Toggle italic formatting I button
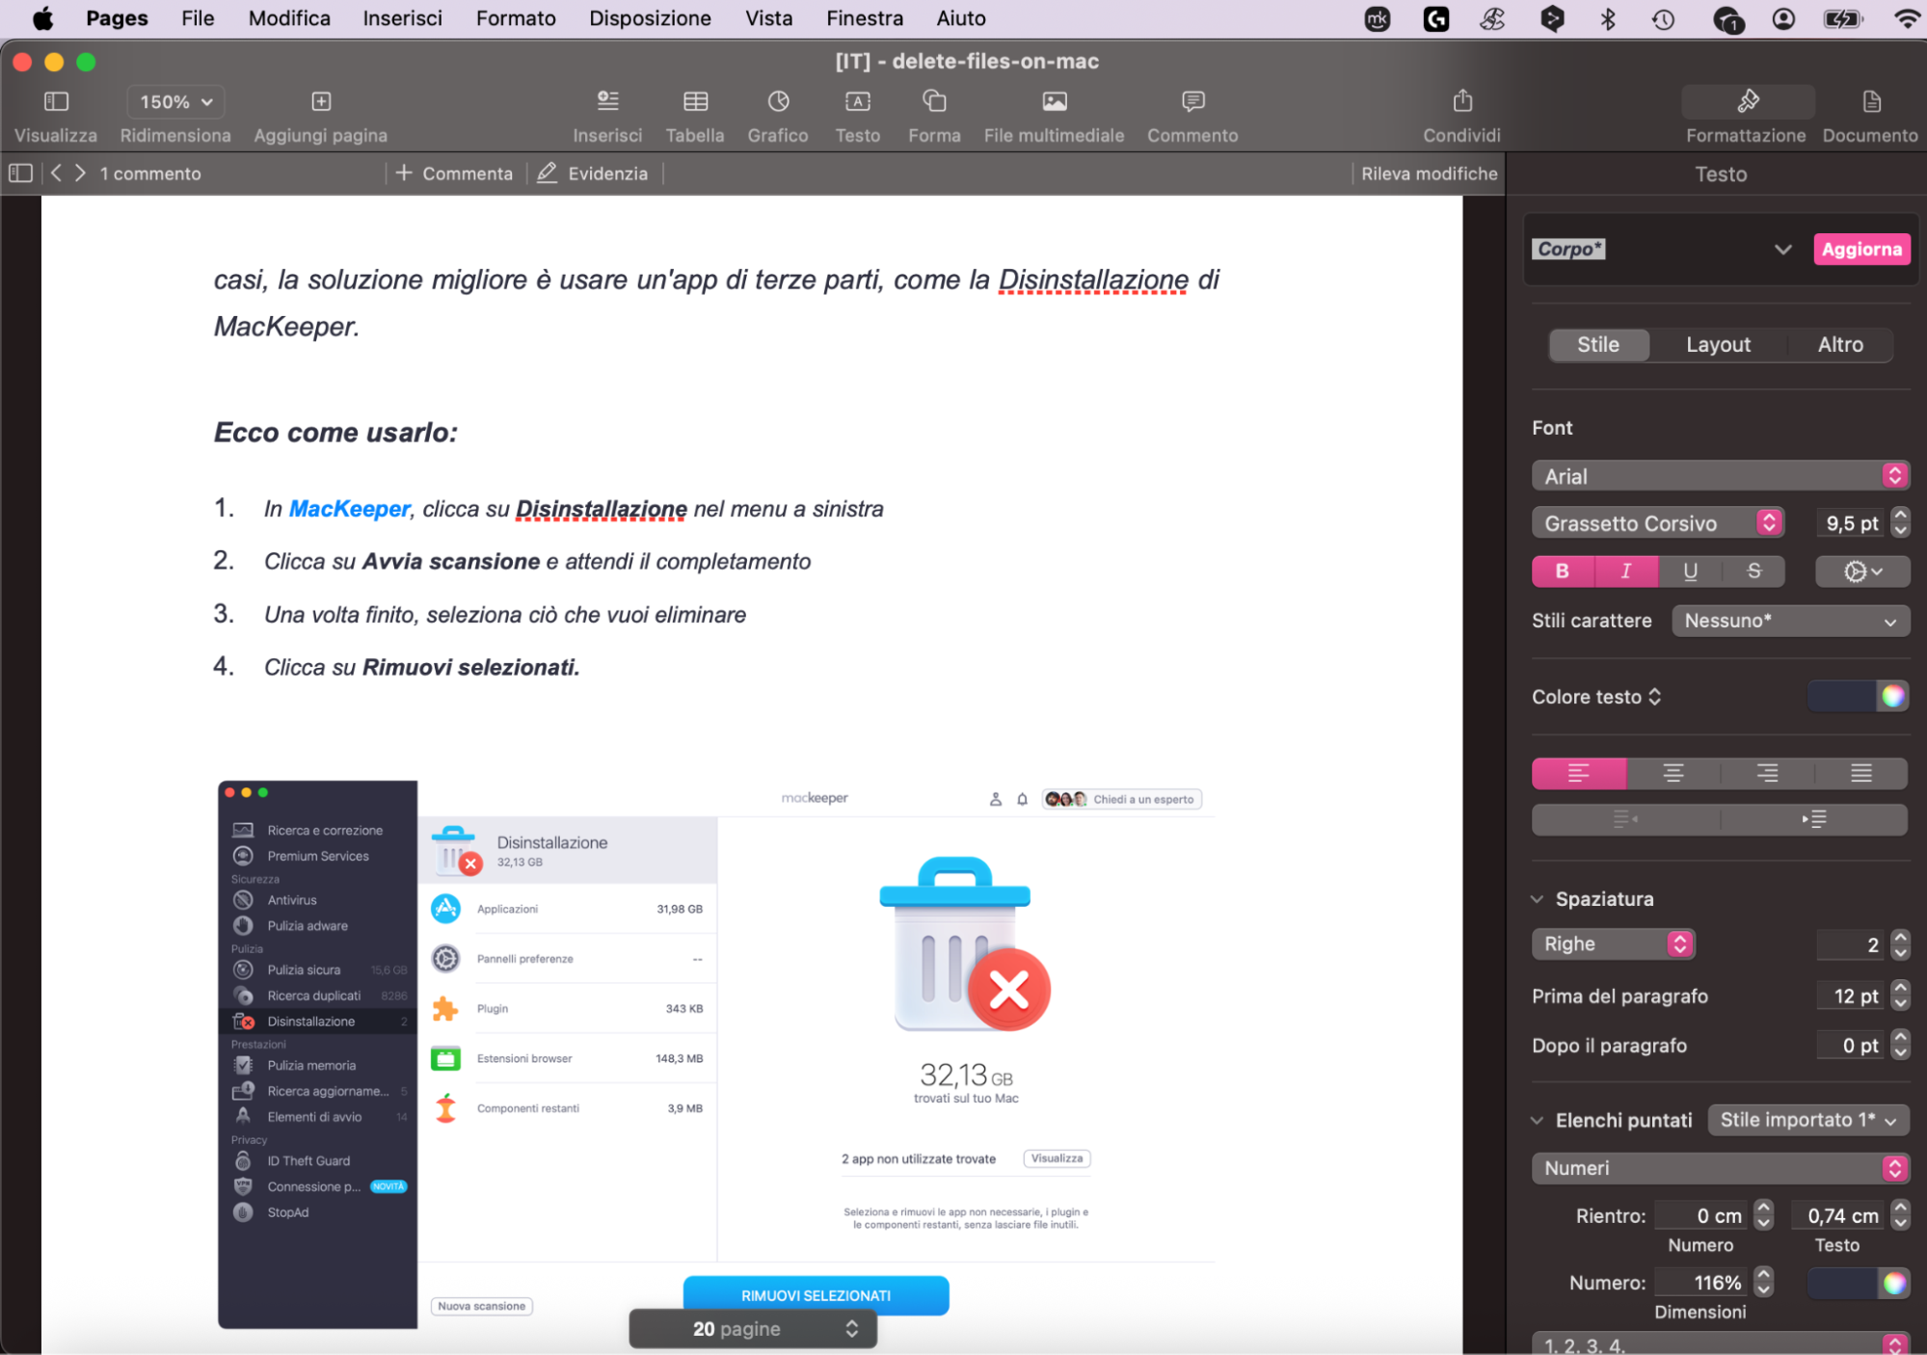 pyautogui.click(x=1626, y=571)
